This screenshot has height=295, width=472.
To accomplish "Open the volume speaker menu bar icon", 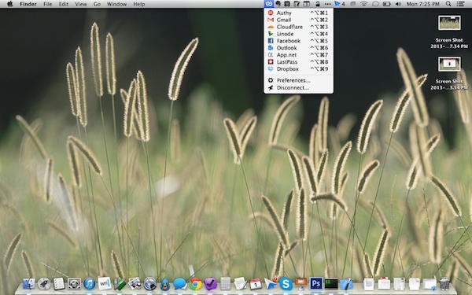I will (x=398, y=4).
